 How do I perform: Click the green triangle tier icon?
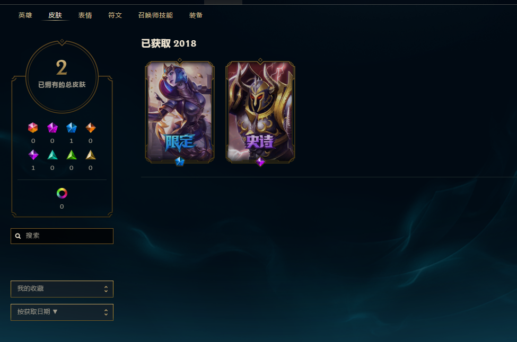(72, 155)
